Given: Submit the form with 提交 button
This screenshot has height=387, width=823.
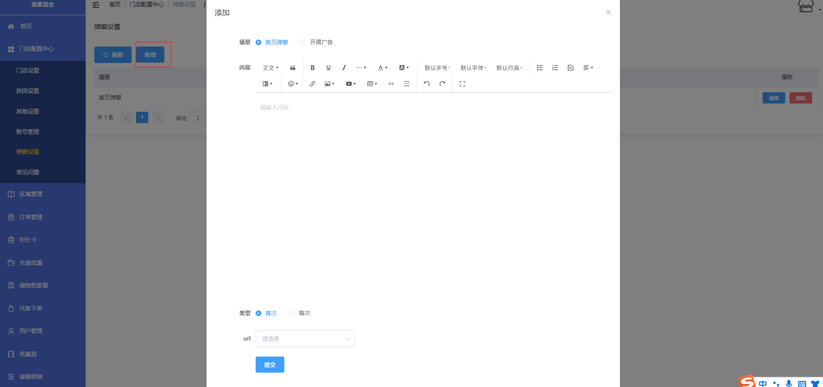Looking at the screenshot, I should click(270, 365).
